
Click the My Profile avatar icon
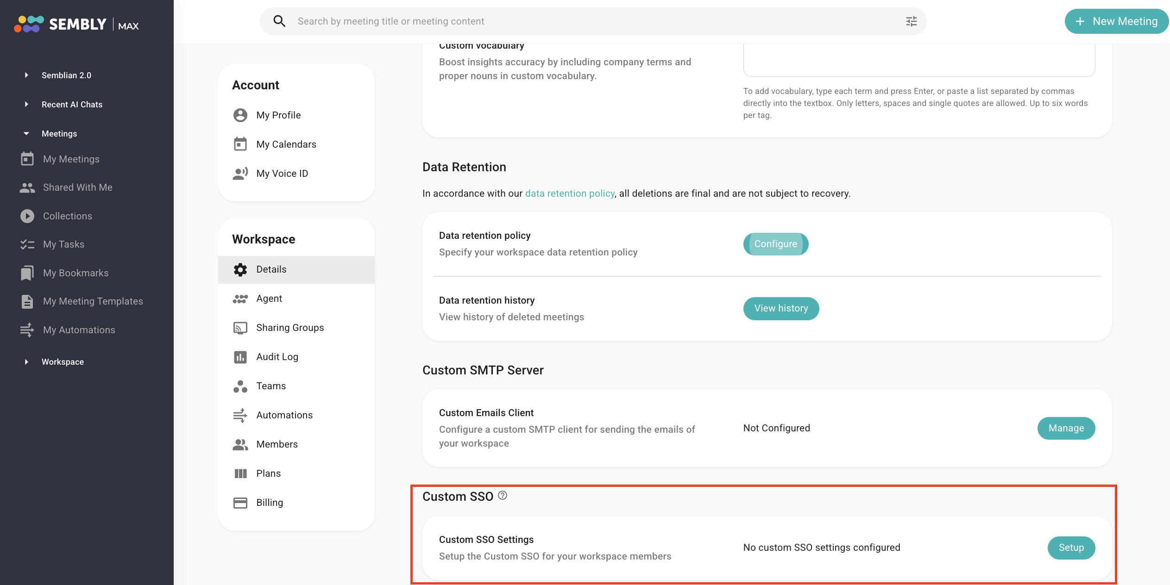click(240, 115)
